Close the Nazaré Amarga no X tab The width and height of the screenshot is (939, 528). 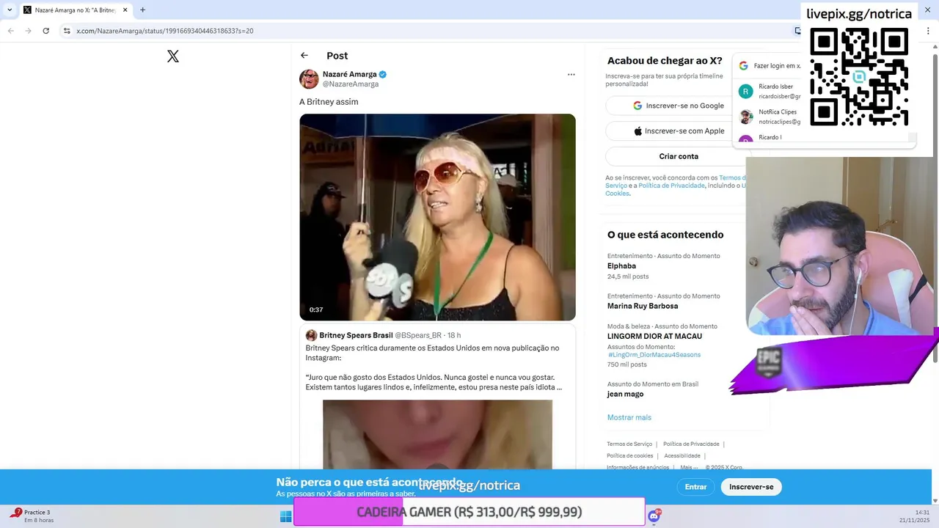pyautogui.click(x=125, y=10)
